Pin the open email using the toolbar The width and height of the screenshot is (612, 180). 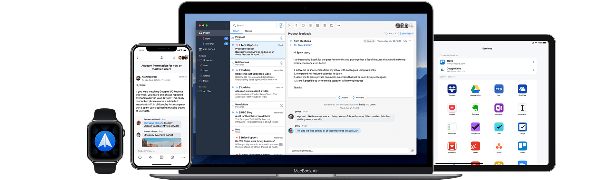click(x=296, y=25)
